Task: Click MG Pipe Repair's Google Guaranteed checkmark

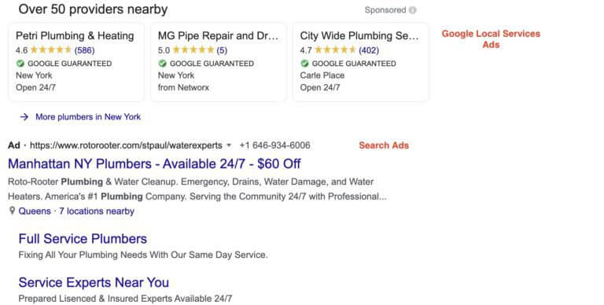Action: tap(163, 63)
